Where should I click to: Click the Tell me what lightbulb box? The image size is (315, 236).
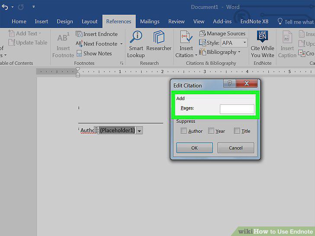(x=295, y=22)
